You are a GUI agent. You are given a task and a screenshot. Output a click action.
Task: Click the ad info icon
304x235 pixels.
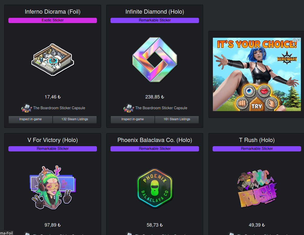(x=295, y=40)
